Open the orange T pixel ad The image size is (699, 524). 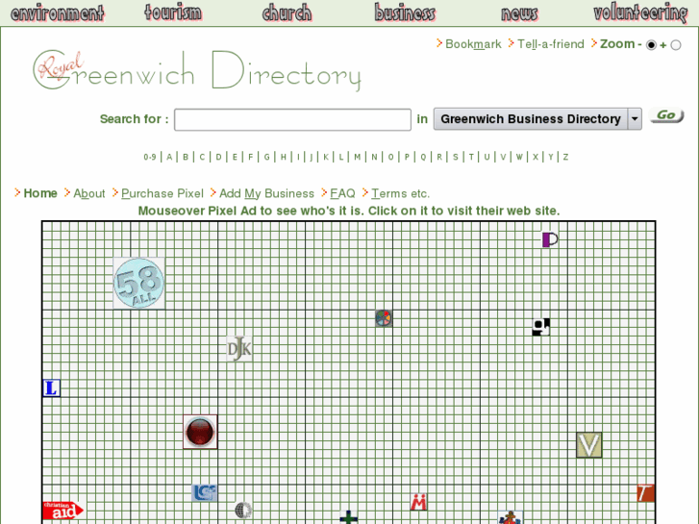point(645,493)
